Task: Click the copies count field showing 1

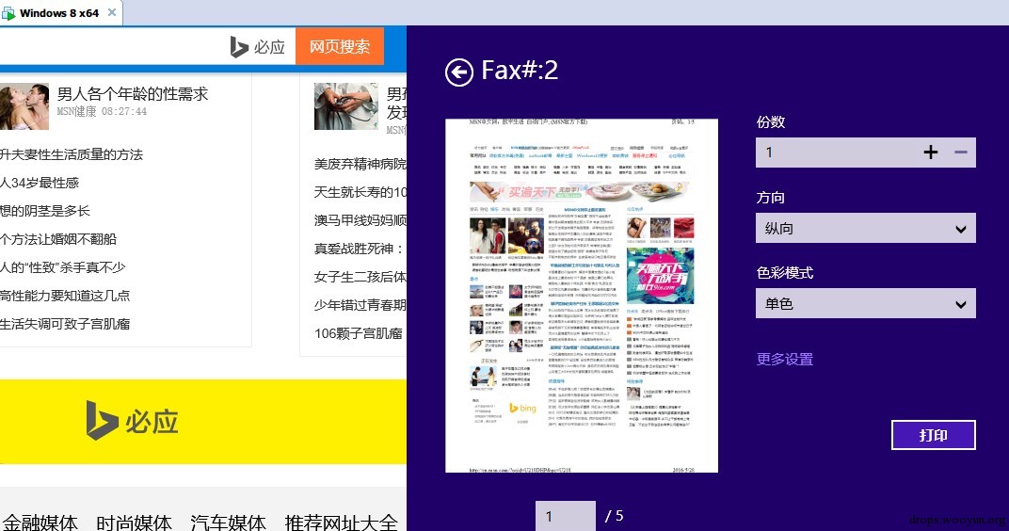Action: click(837, 153)
